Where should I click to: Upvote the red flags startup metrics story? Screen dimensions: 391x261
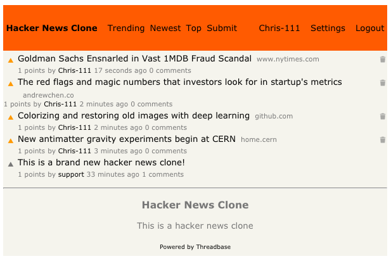10,84
